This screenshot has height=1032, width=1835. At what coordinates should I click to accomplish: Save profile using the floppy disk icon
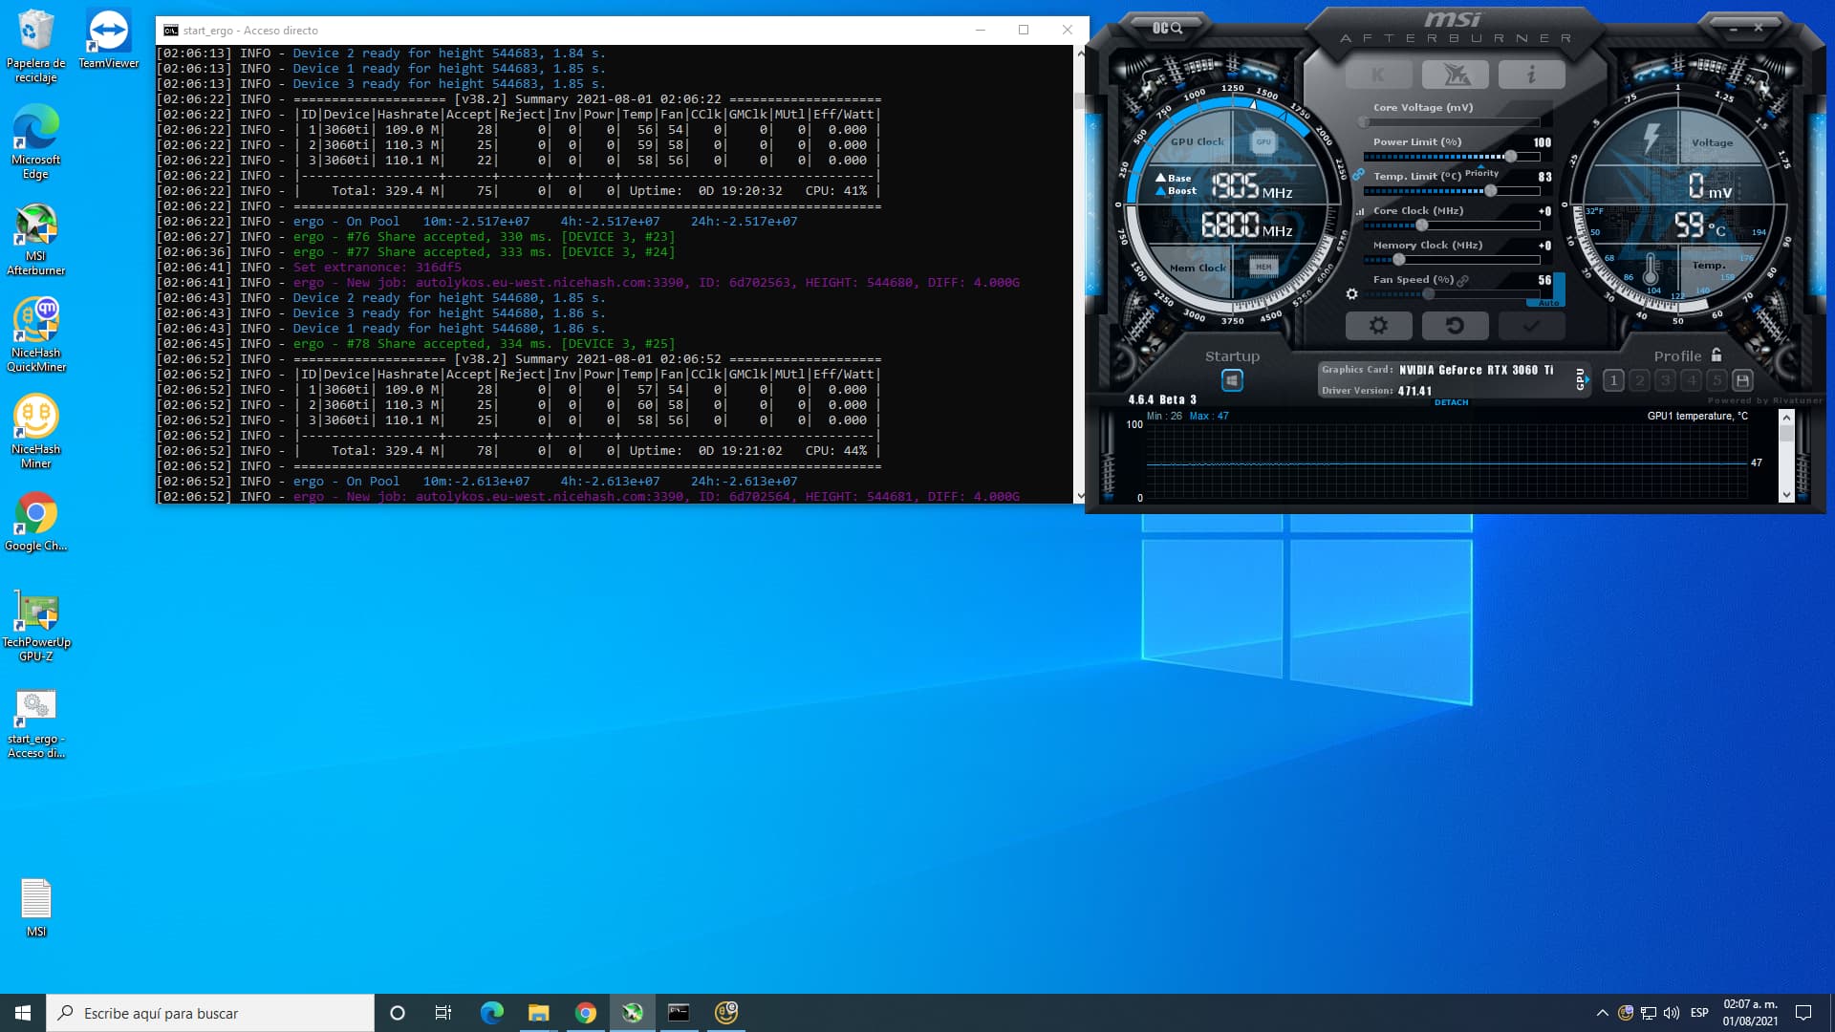point(1742,380)
